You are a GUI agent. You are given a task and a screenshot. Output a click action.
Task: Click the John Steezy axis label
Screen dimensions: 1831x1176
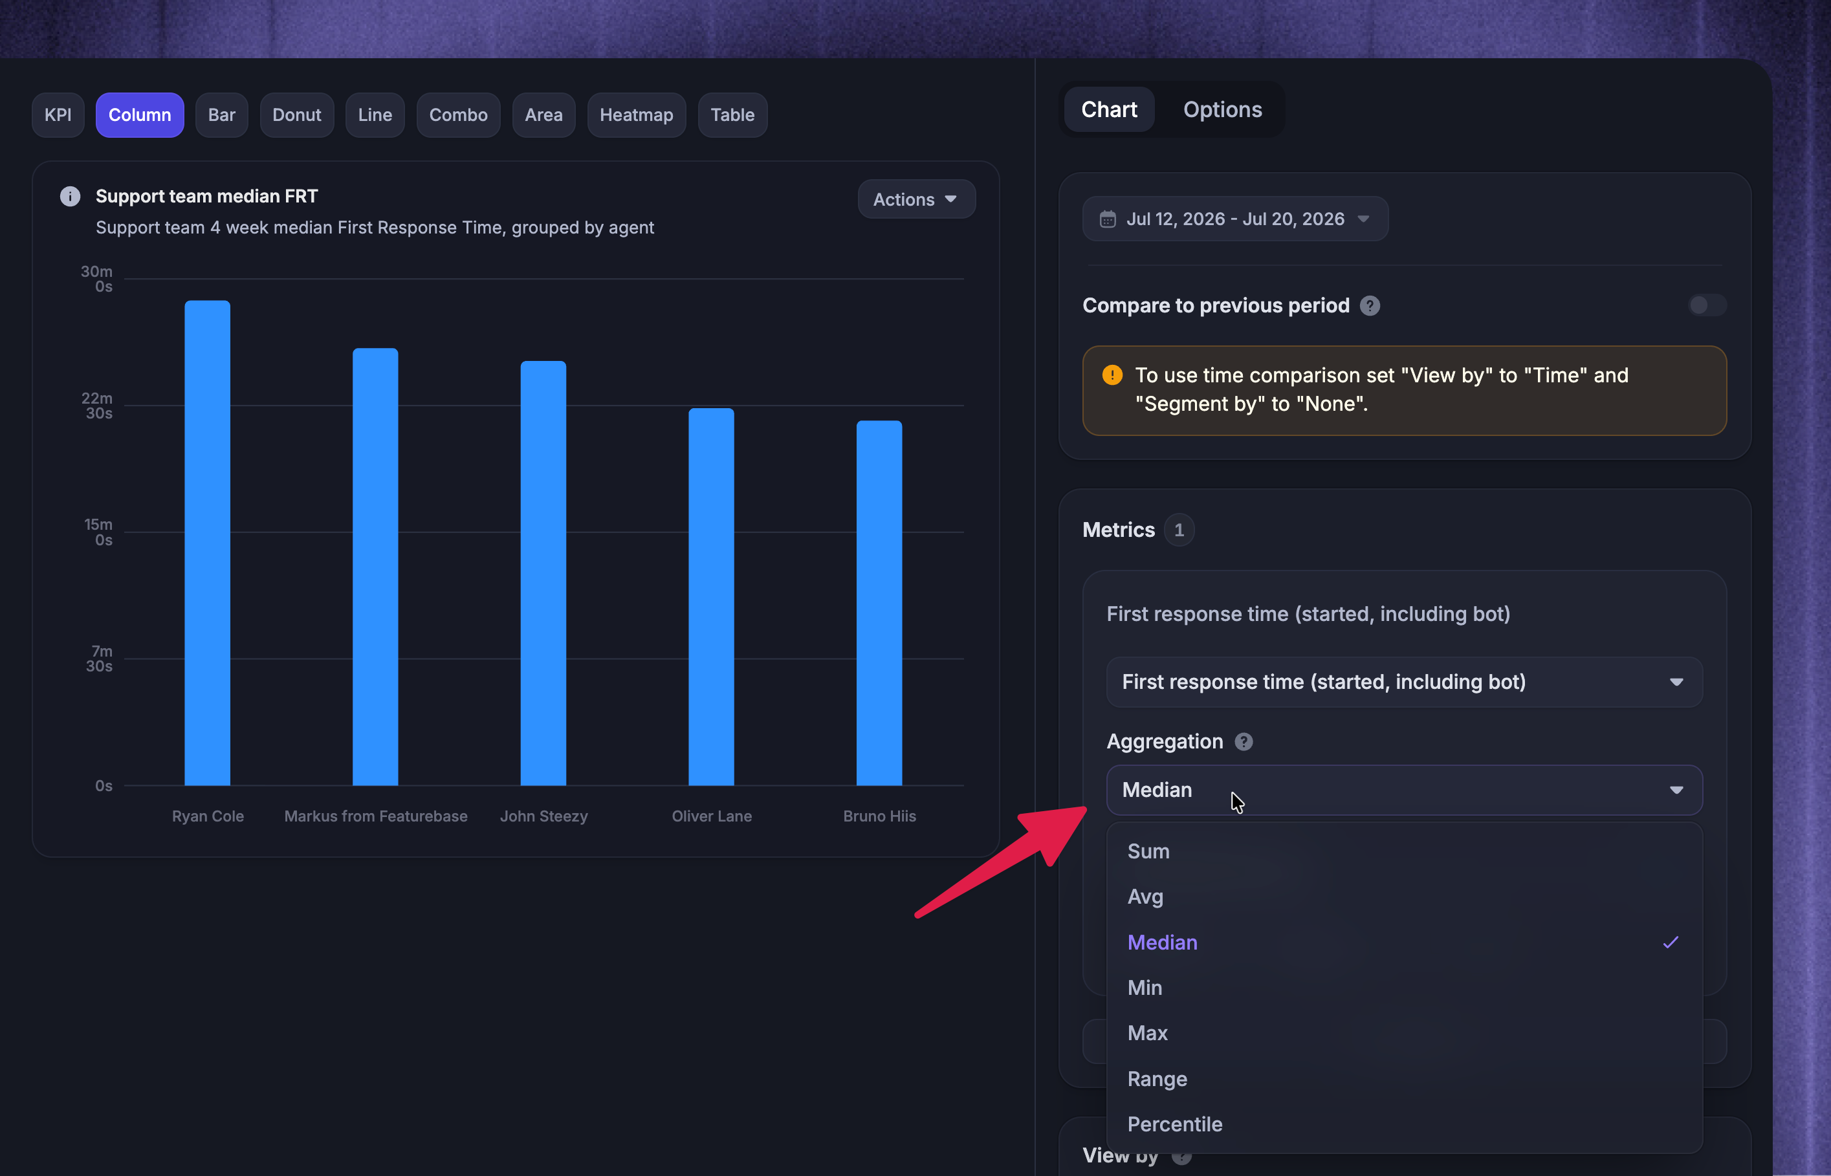[543, 816]
